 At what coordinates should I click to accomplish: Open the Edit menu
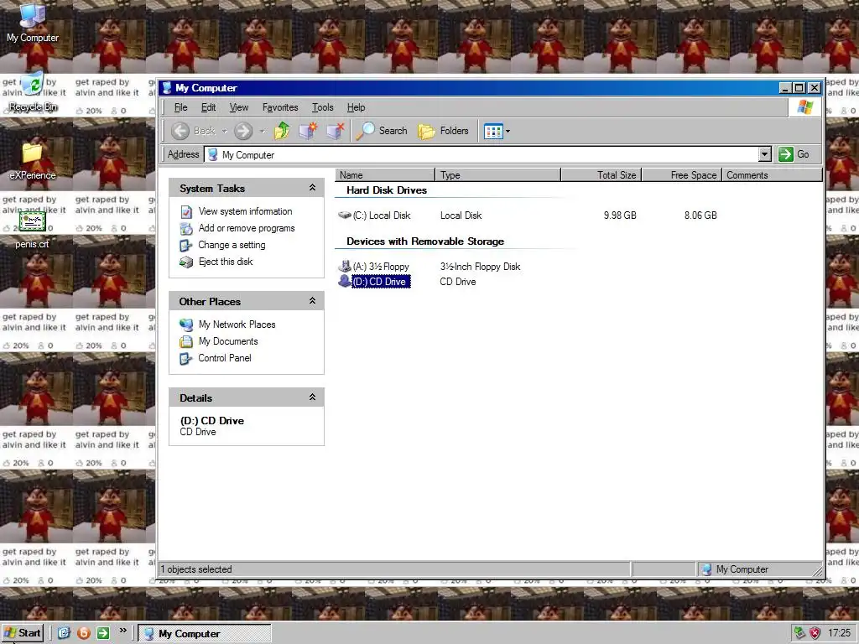point(209,107)
